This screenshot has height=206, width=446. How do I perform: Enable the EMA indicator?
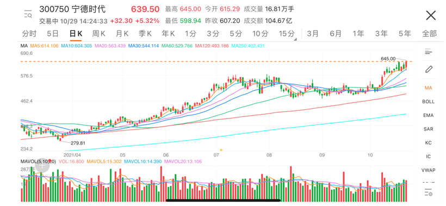429,115
